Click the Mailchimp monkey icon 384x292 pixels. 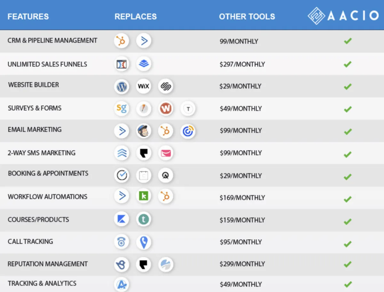coord(143,131)
